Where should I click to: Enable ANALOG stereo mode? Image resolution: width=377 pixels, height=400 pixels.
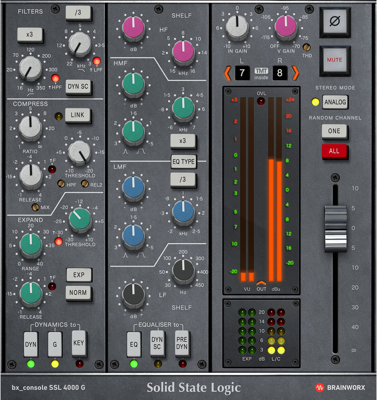(x=335, y=102)
